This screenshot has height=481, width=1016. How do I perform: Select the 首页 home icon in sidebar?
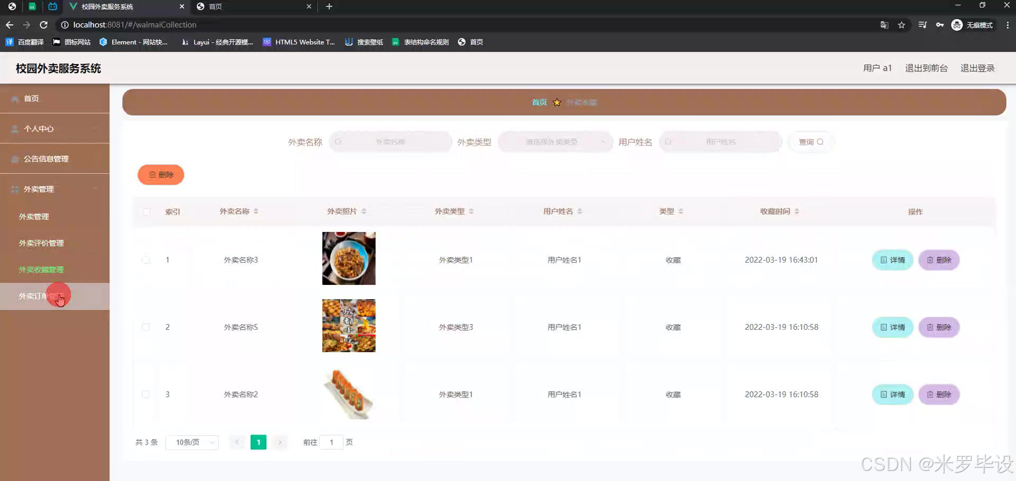coord(15,98)
